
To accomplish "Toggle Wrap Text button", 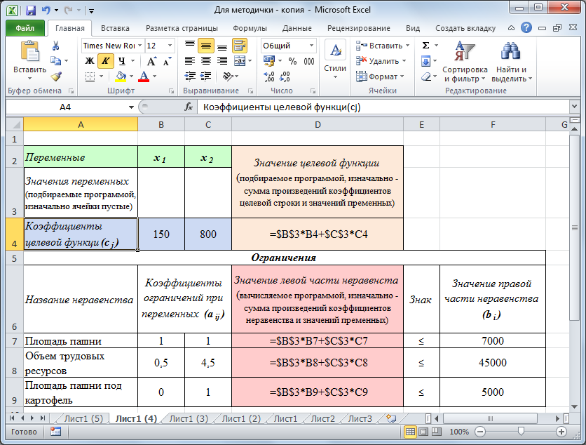I will 238,46.
